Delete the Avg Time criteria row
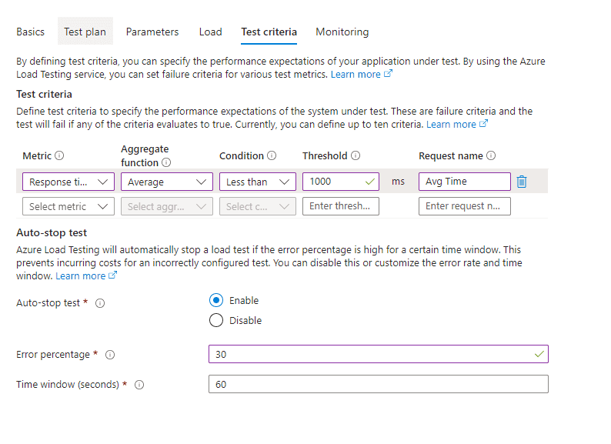The height and width of the screenshot is (444, 611). [522, 182]
